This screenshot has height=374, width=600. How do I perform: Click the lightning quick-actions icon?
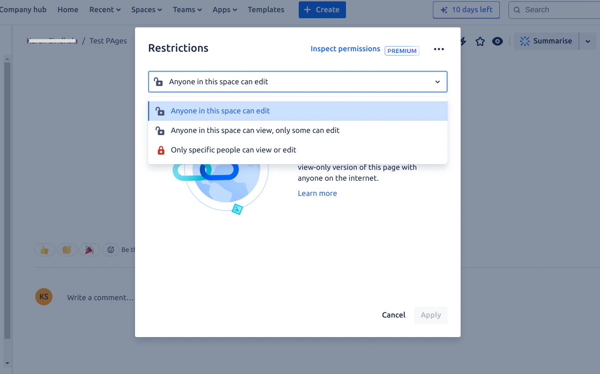tap(462, 41)
